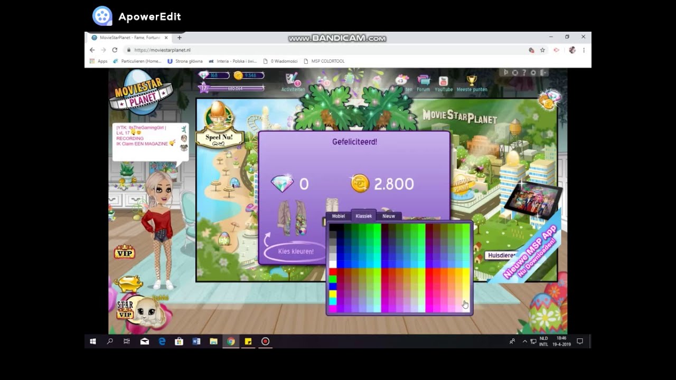Open Bandicam recorder in taskbar
Viewport: 676px width, 380px height.
[x=265, y=341]
